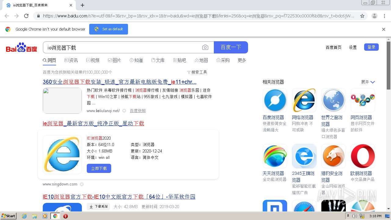Open the 百度浏览器 icon

point(275,100)
